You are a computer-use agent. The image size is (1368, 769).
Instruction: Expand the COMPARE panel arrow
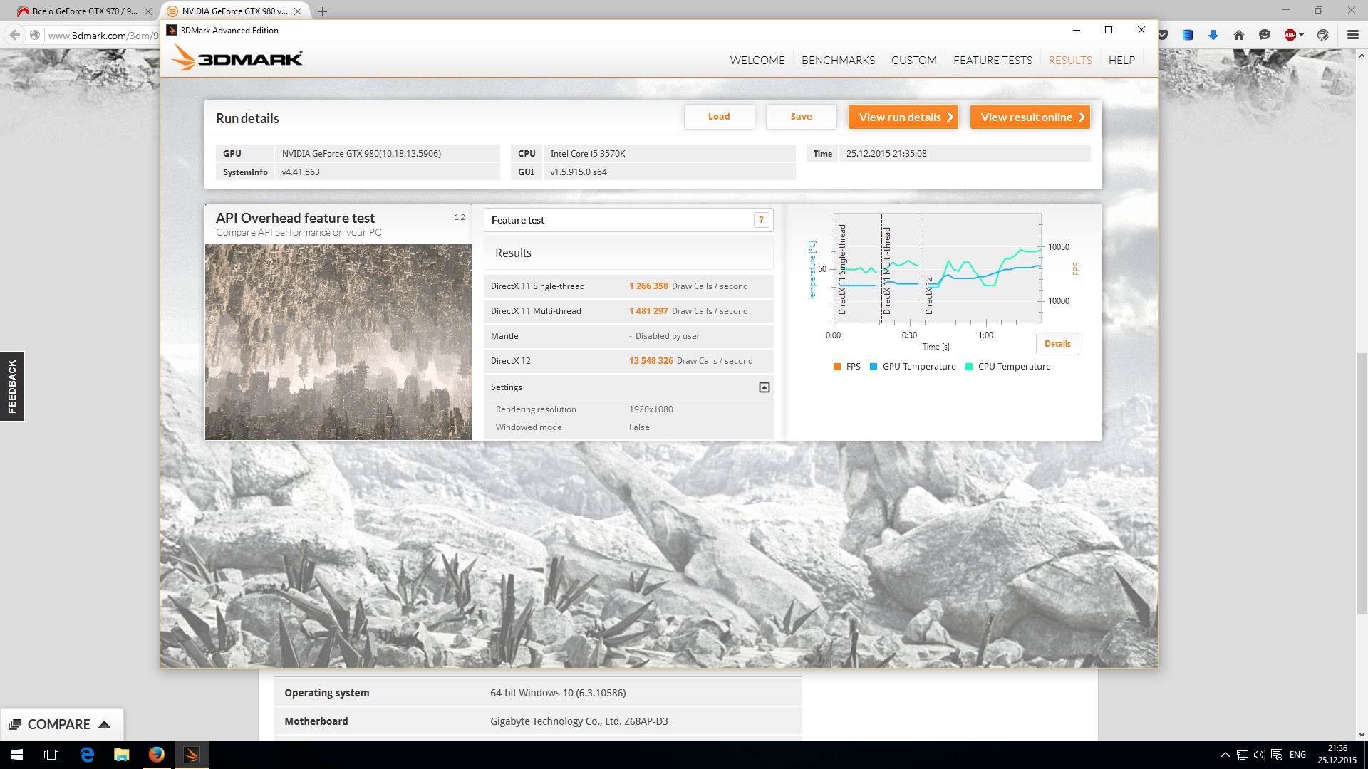[105, 724]
